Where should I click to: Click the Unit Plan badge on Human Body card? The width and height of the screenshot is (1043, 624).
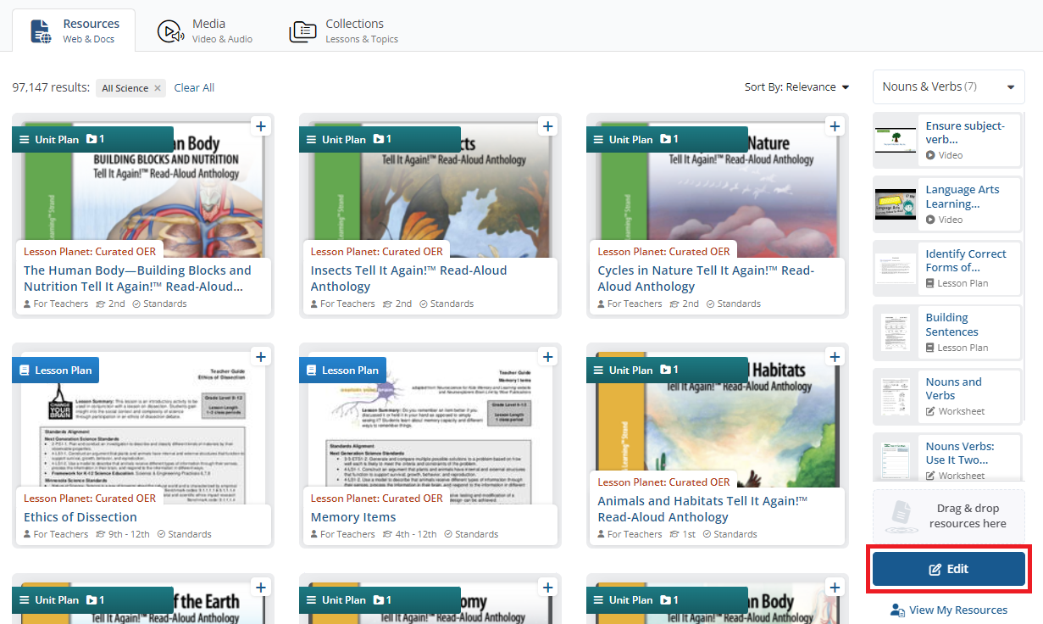click(x=93, y=139)
